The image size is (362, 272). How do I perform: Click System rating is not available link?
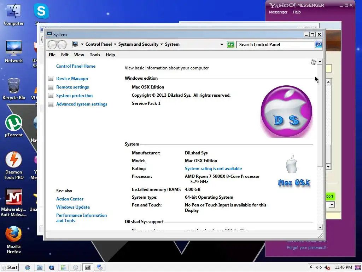point(213,169)
